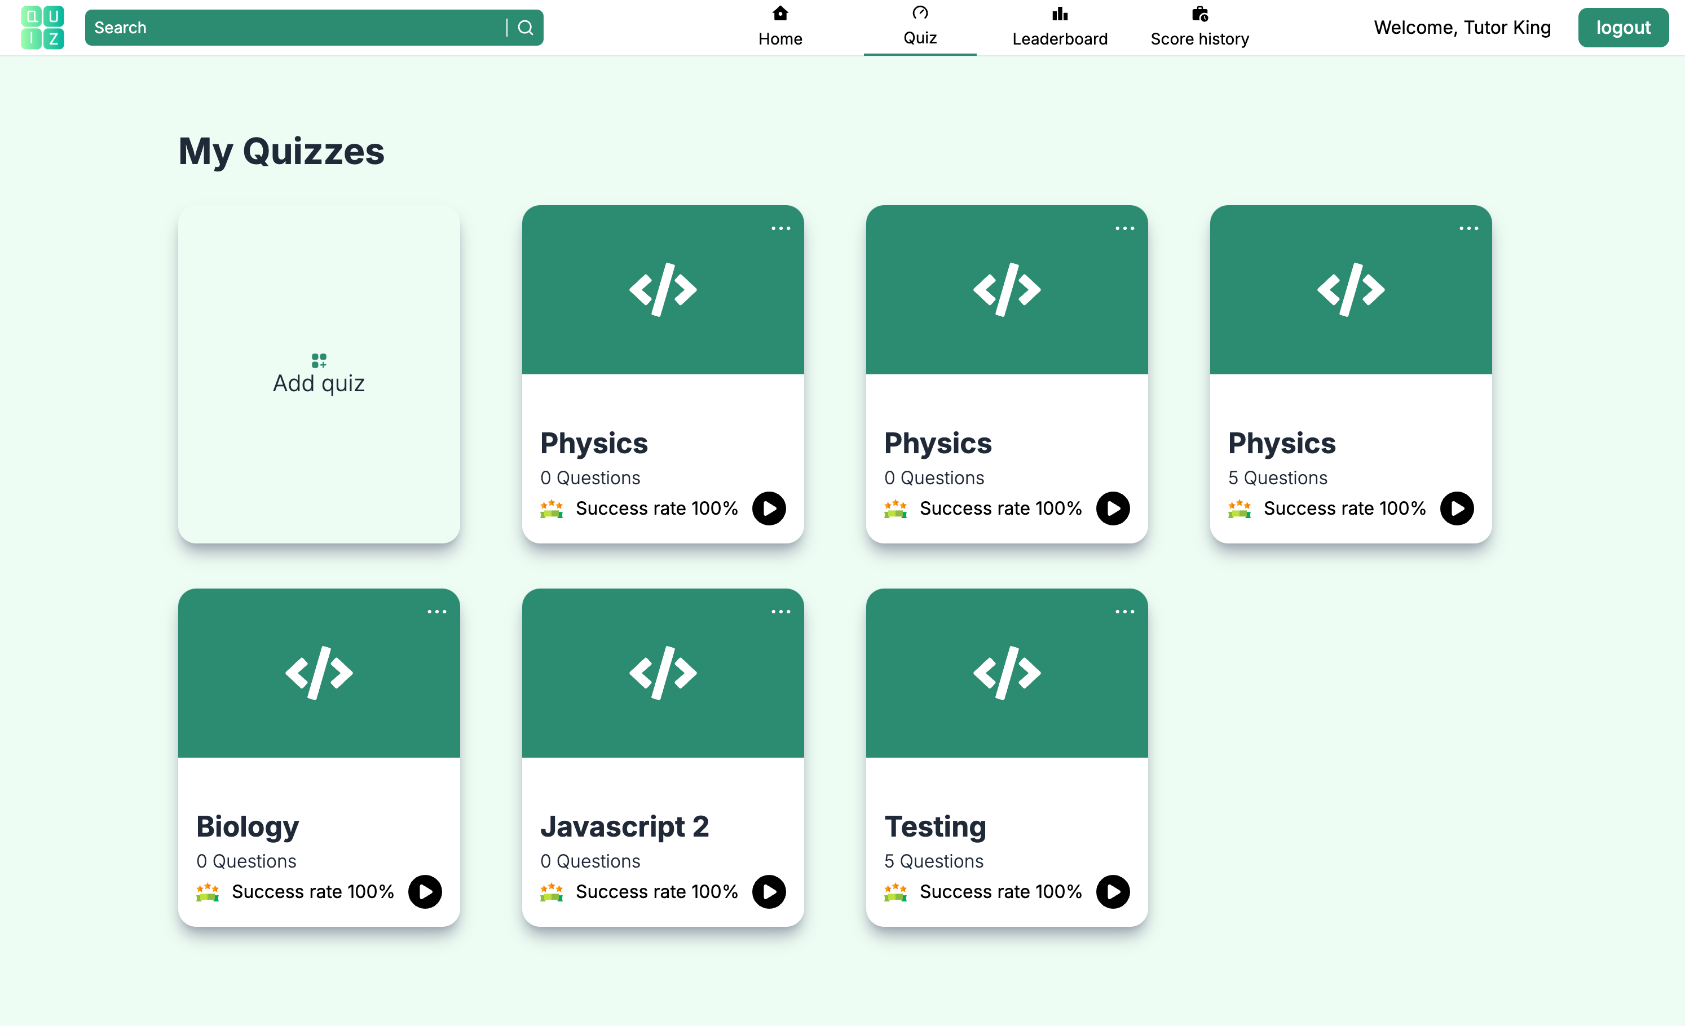Click the logout button
1685x1026 pixels.
1623,28
